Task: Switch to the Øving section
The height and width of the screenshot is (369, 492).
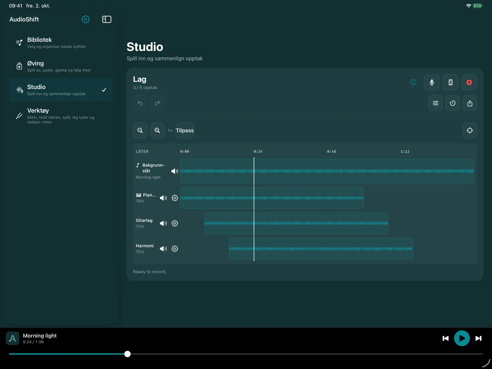Action: point(61,66)
